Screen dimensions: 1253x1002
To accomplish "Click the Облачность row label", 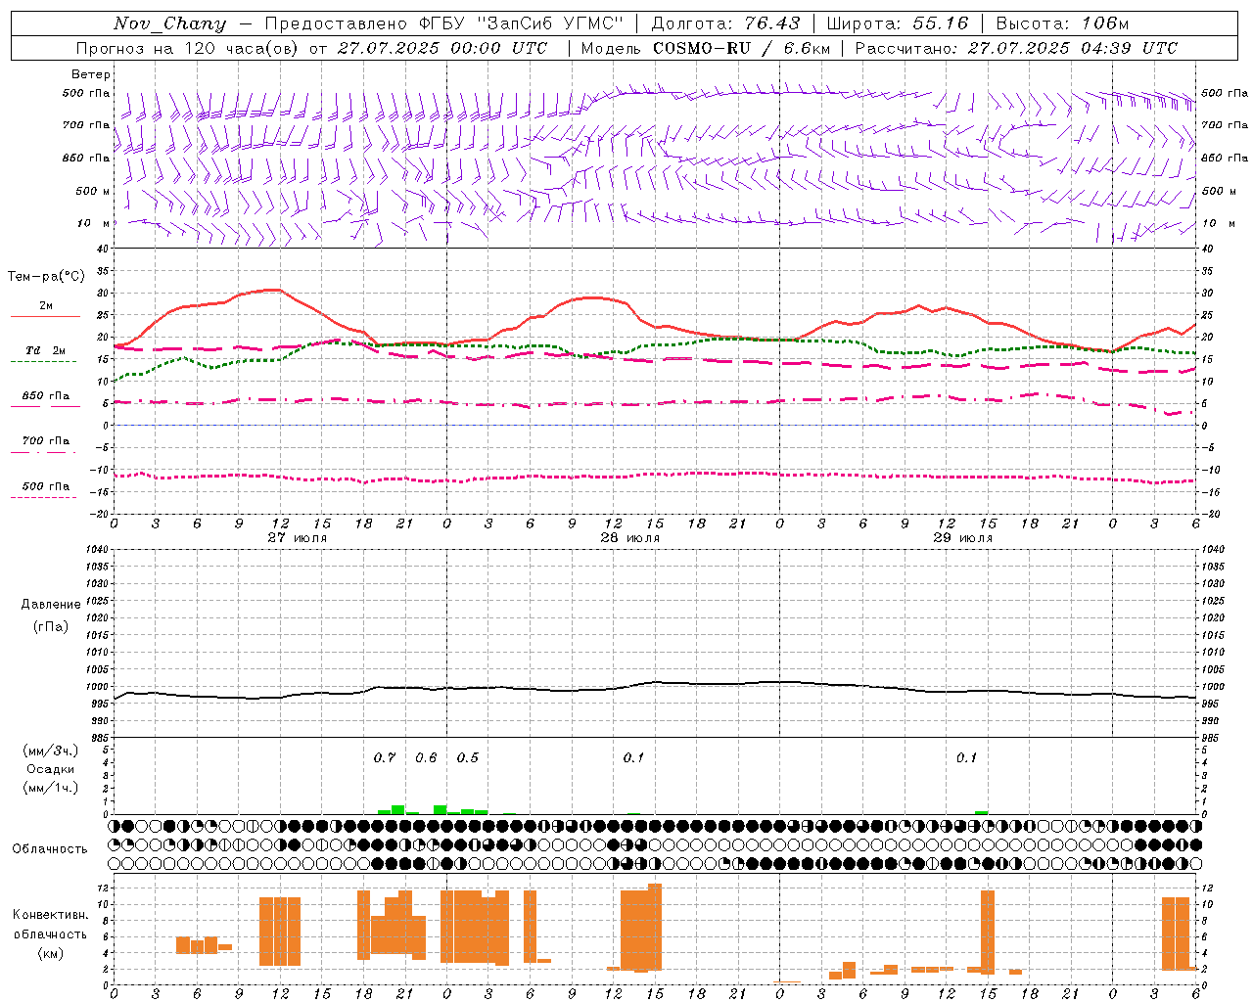I will tap(50, 848).
